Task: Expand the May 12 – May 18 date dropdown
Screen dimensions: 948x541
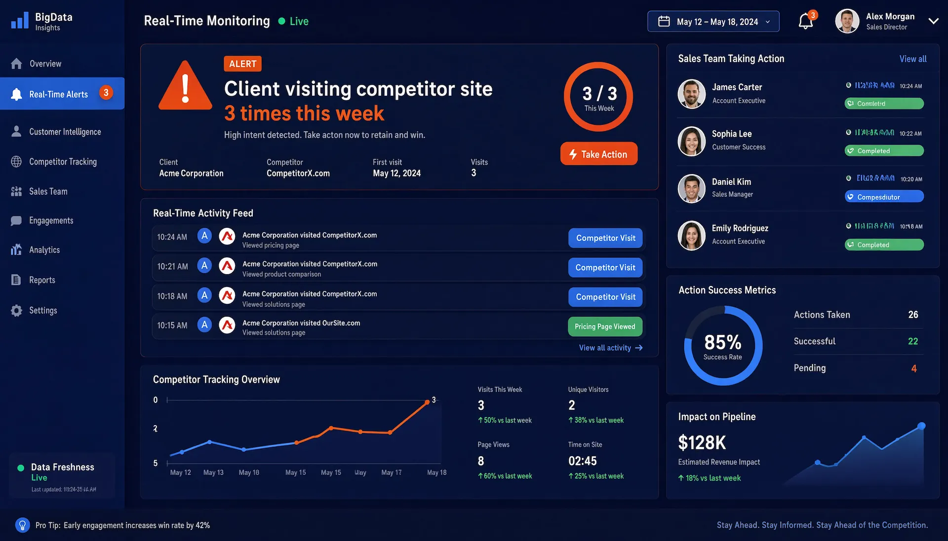Action: tap(713, 22)
